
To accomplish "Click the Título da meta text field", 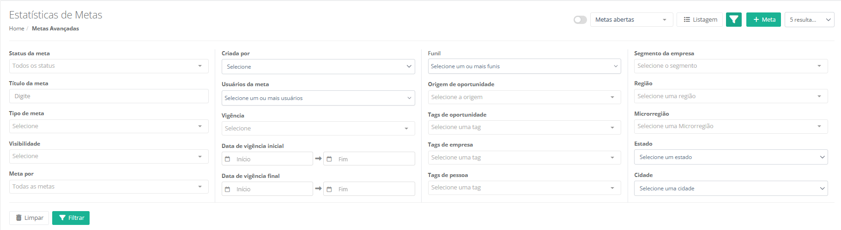I will [x=109, y=96].
